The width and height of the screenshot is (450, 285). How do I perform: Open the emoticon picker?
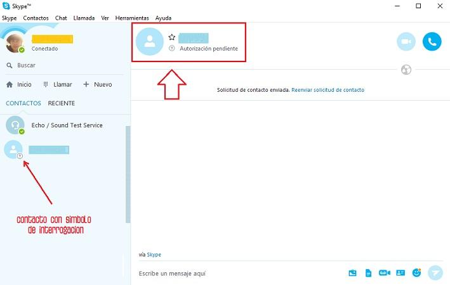(x=417, y=273)
